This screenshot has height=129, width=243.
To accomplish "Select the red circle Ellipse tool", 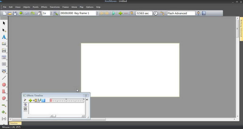I will coord(4,85).
